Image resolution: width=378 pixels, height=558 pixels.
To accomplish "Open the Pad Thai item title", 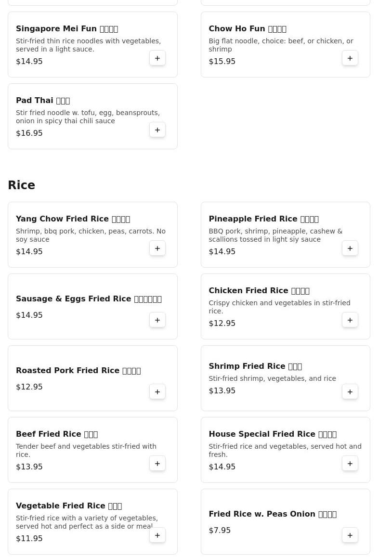I will click(43, 101).
